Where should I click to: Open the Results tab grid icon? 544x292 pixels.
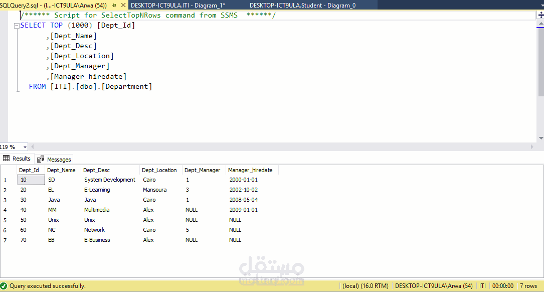point(6,159)
